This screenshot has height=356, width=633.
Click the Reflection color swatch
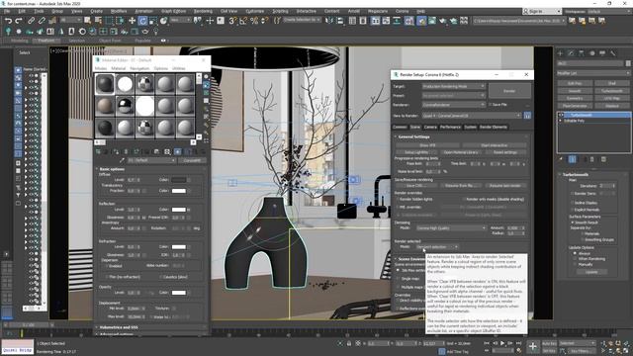click(178, 210)
